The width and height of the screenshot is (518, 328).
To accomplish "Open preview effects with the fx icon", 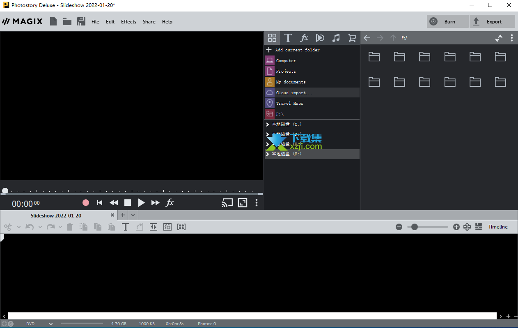I will click(170, 203).
